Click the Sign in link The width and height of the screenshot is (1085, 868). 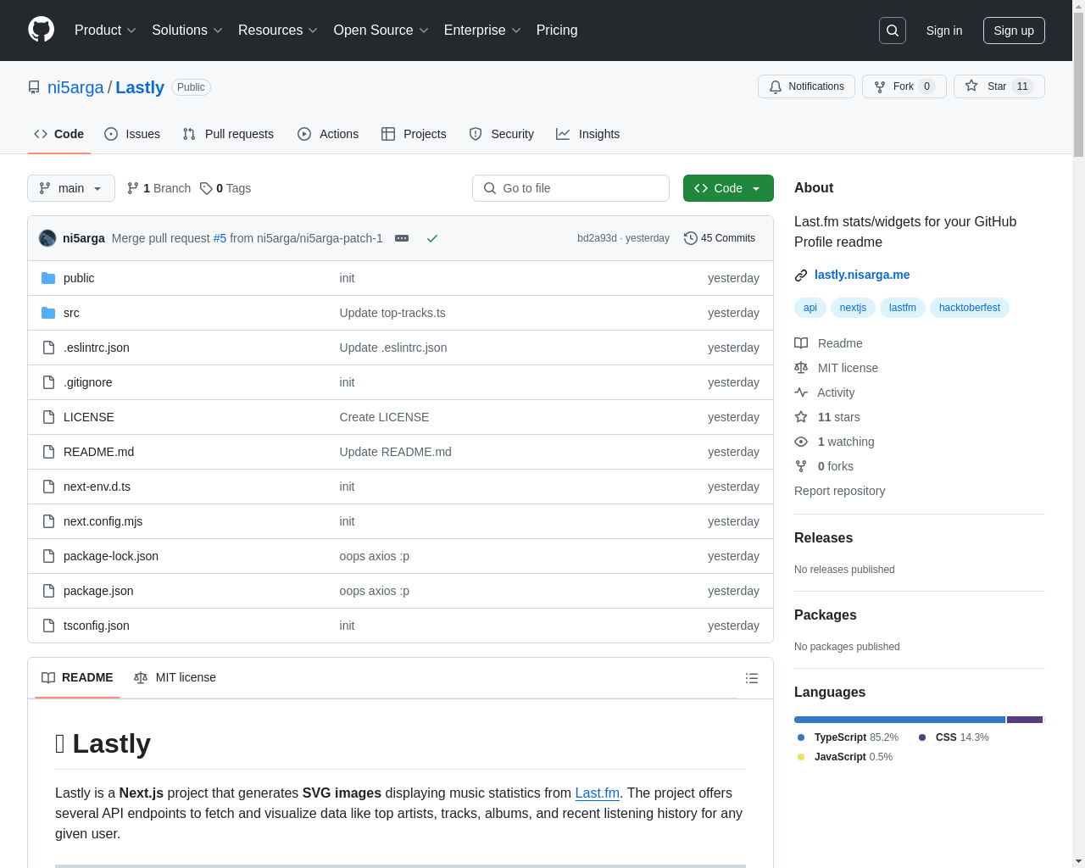click(x=944, y=31)
